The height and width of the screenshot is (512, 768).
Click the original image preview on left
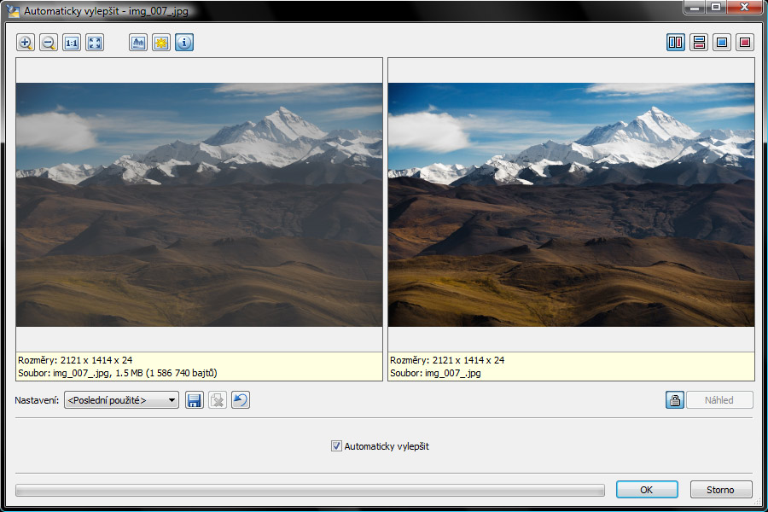pos(200,204)
